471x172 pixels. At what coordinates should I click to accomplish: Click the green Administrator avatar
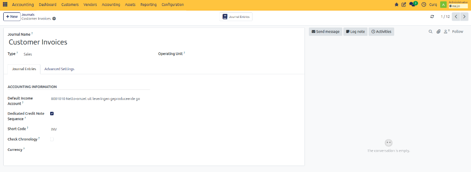click(443, 5)
